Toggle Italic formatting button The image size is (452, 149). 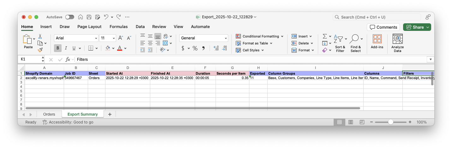[x=66, y=48]
